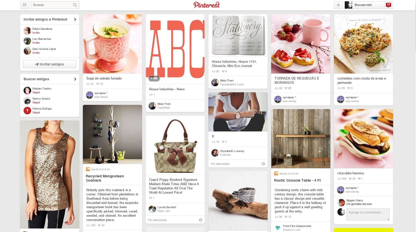The image size is (416, 232).
Task: Open the Monserrath profile menu
Action: (x=364, y=5)
